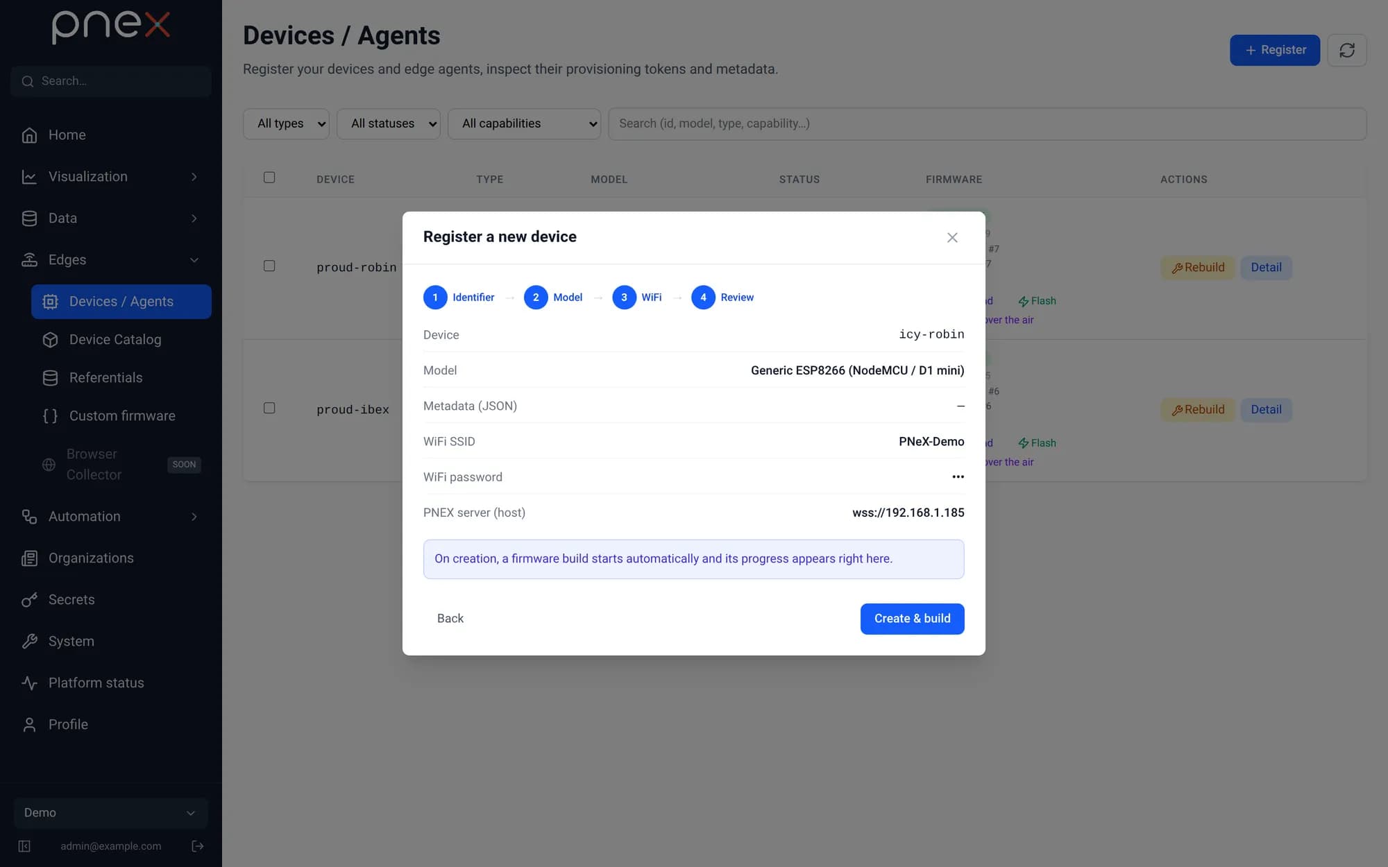
Task: Collapse the sidebar with the panel icon
Action: [24, 846]
